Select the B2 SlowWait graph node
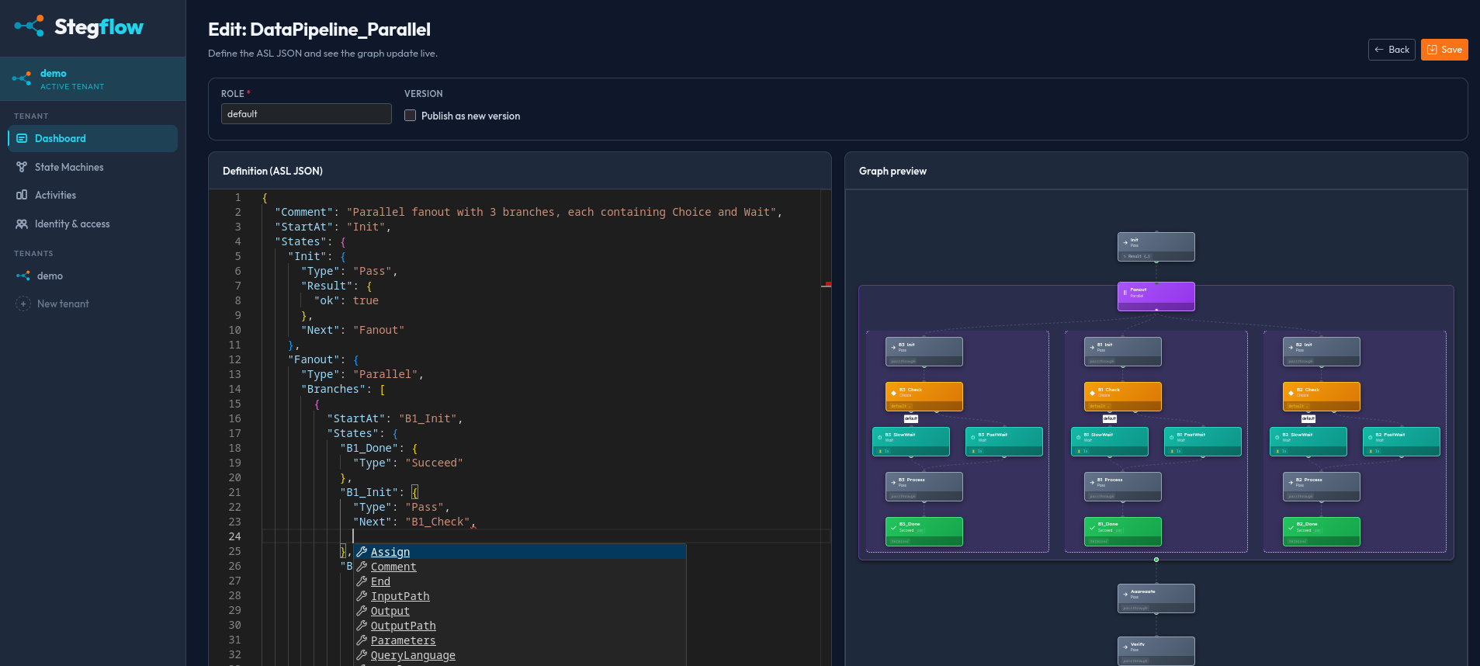Screen dimensions: 1480x666 (1308, 442)
